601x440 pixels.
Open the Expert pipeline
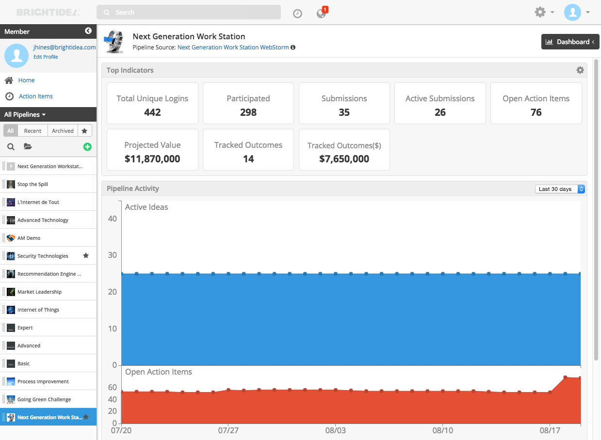click(x=49, y=328)
